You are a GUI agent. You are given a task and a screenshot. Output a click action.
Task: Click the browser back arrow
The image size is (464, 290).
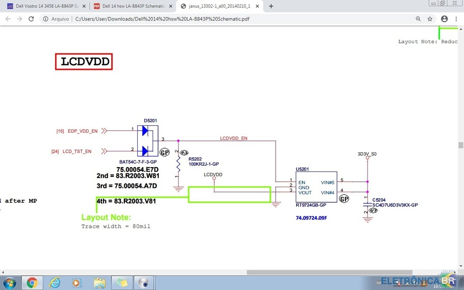tap(7, 19)
